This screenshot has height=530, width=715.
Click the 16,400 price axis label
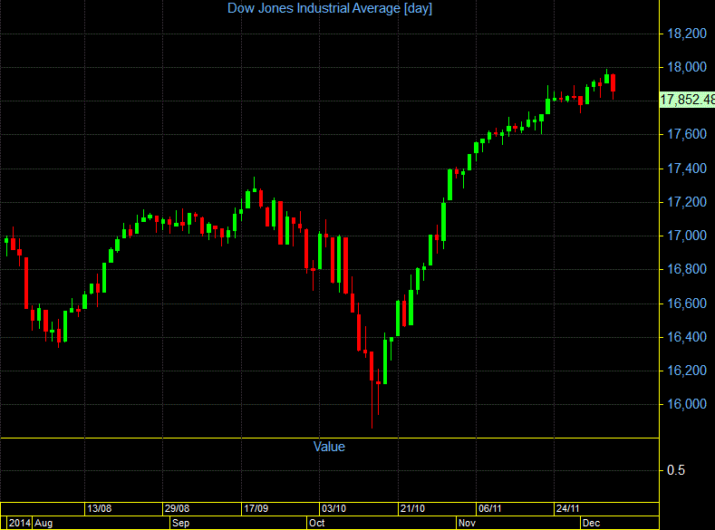pyautogui.click(x=687, y=337)
